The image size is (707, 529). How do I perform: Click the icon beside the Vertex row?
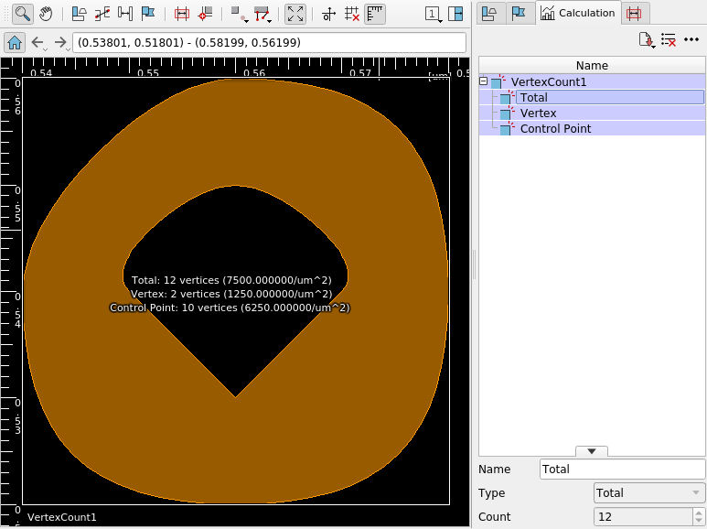tap(507, 113)
